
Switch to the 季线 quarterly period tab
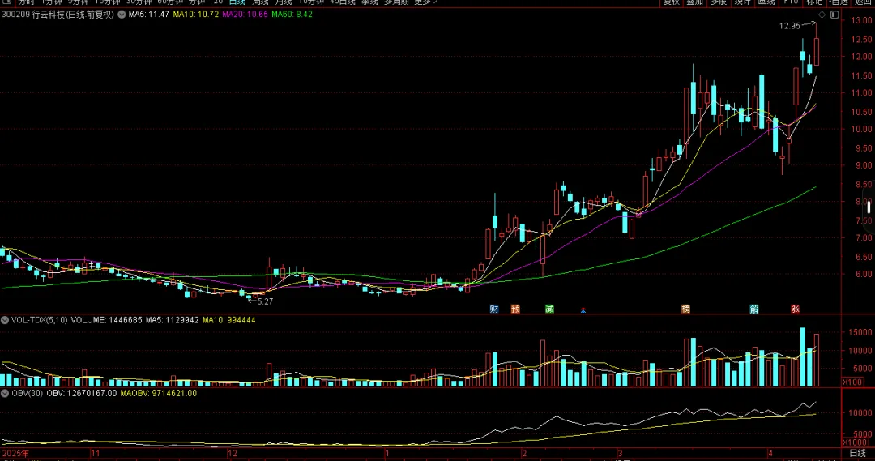point(369,2)
